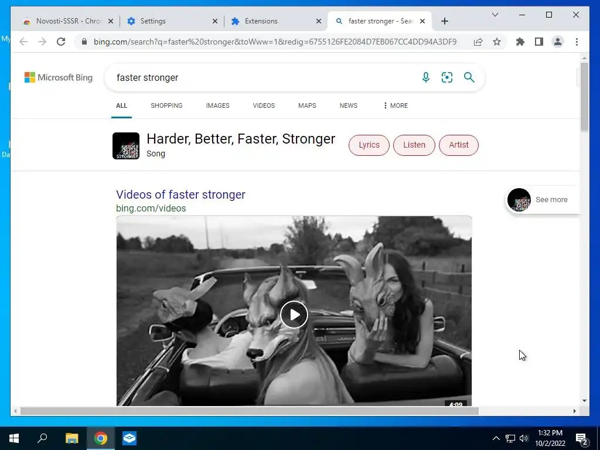Open a new tab with the plus button
Screen dimensions: 600x450
[444, 21]
